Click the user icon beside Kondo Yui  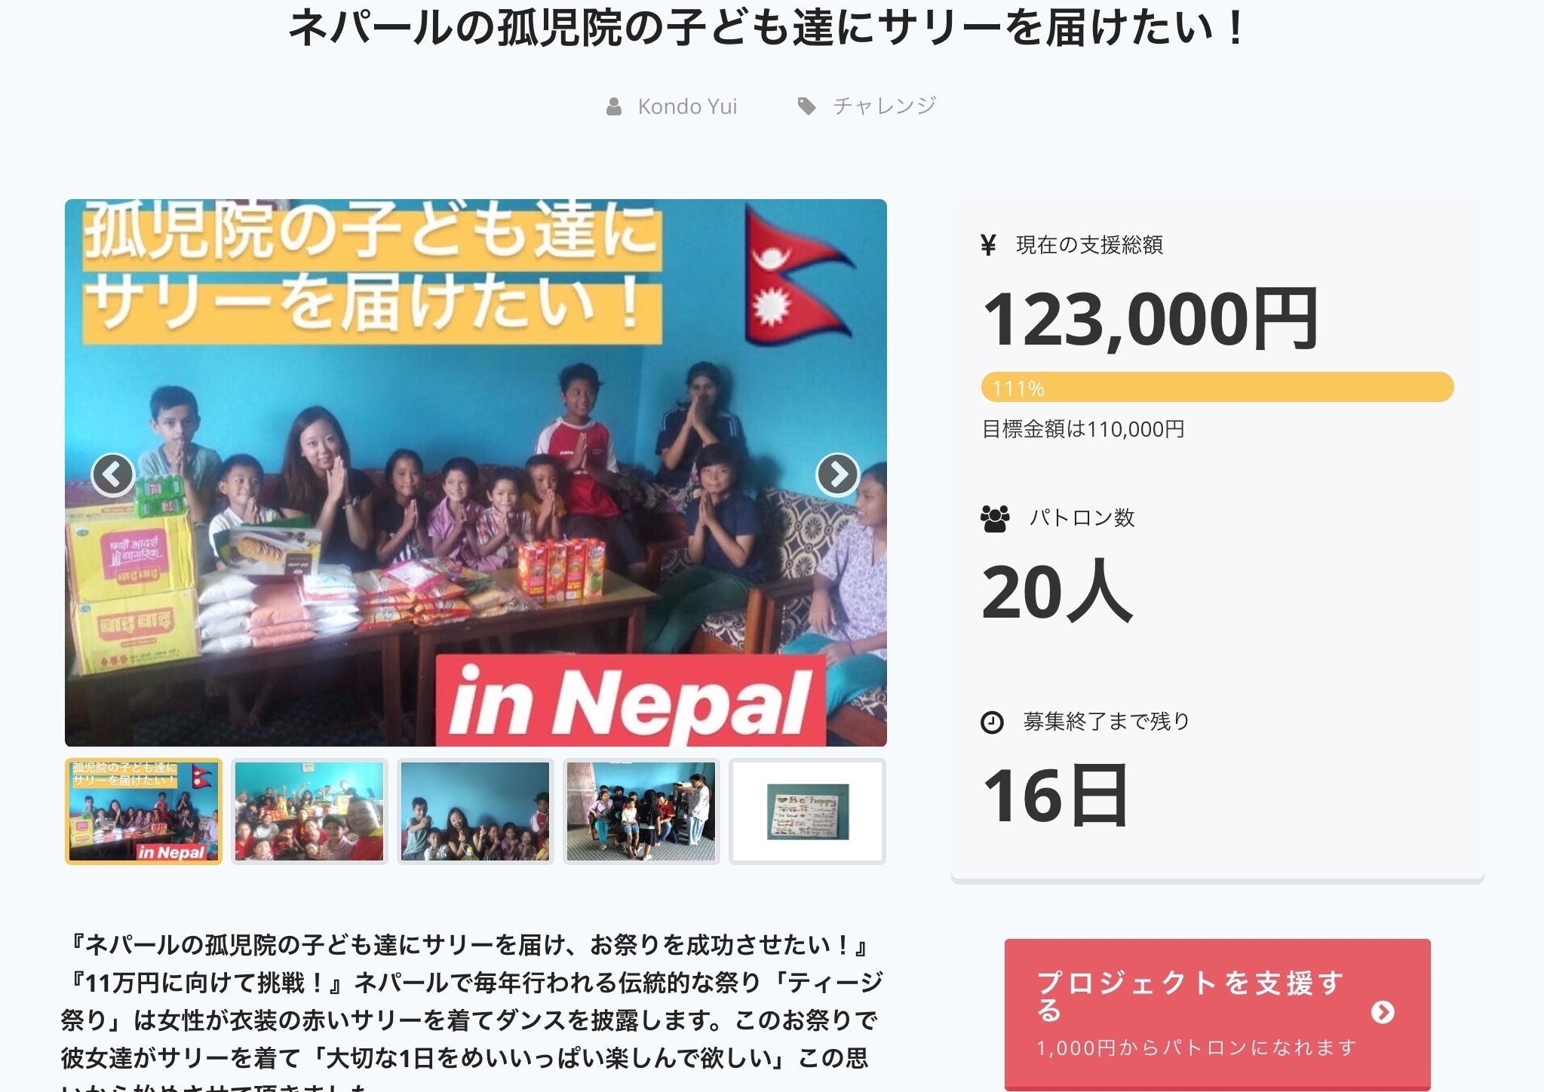tap(614, 106)
